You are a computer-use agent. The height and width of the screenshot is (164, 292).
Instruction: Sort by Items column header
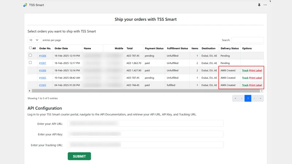click(x=195, y=48)
